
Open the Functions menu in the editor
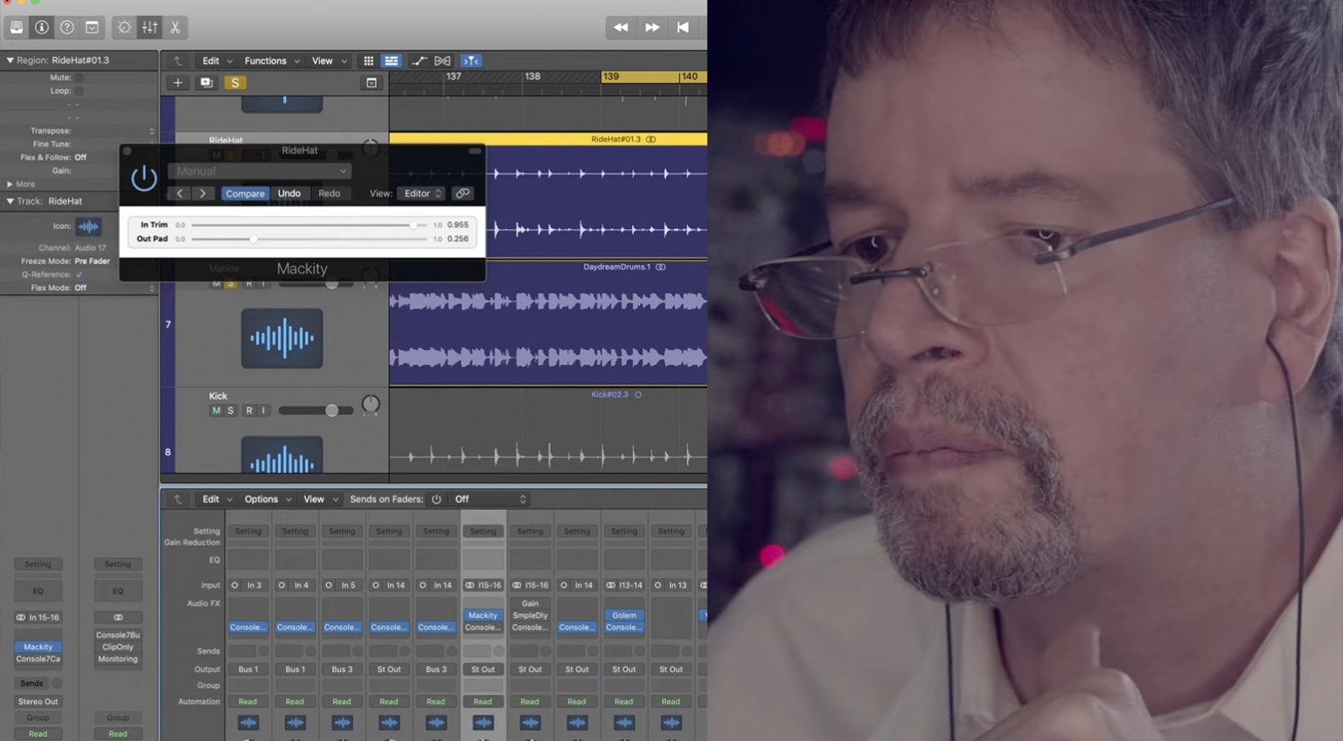click(266, 60)
